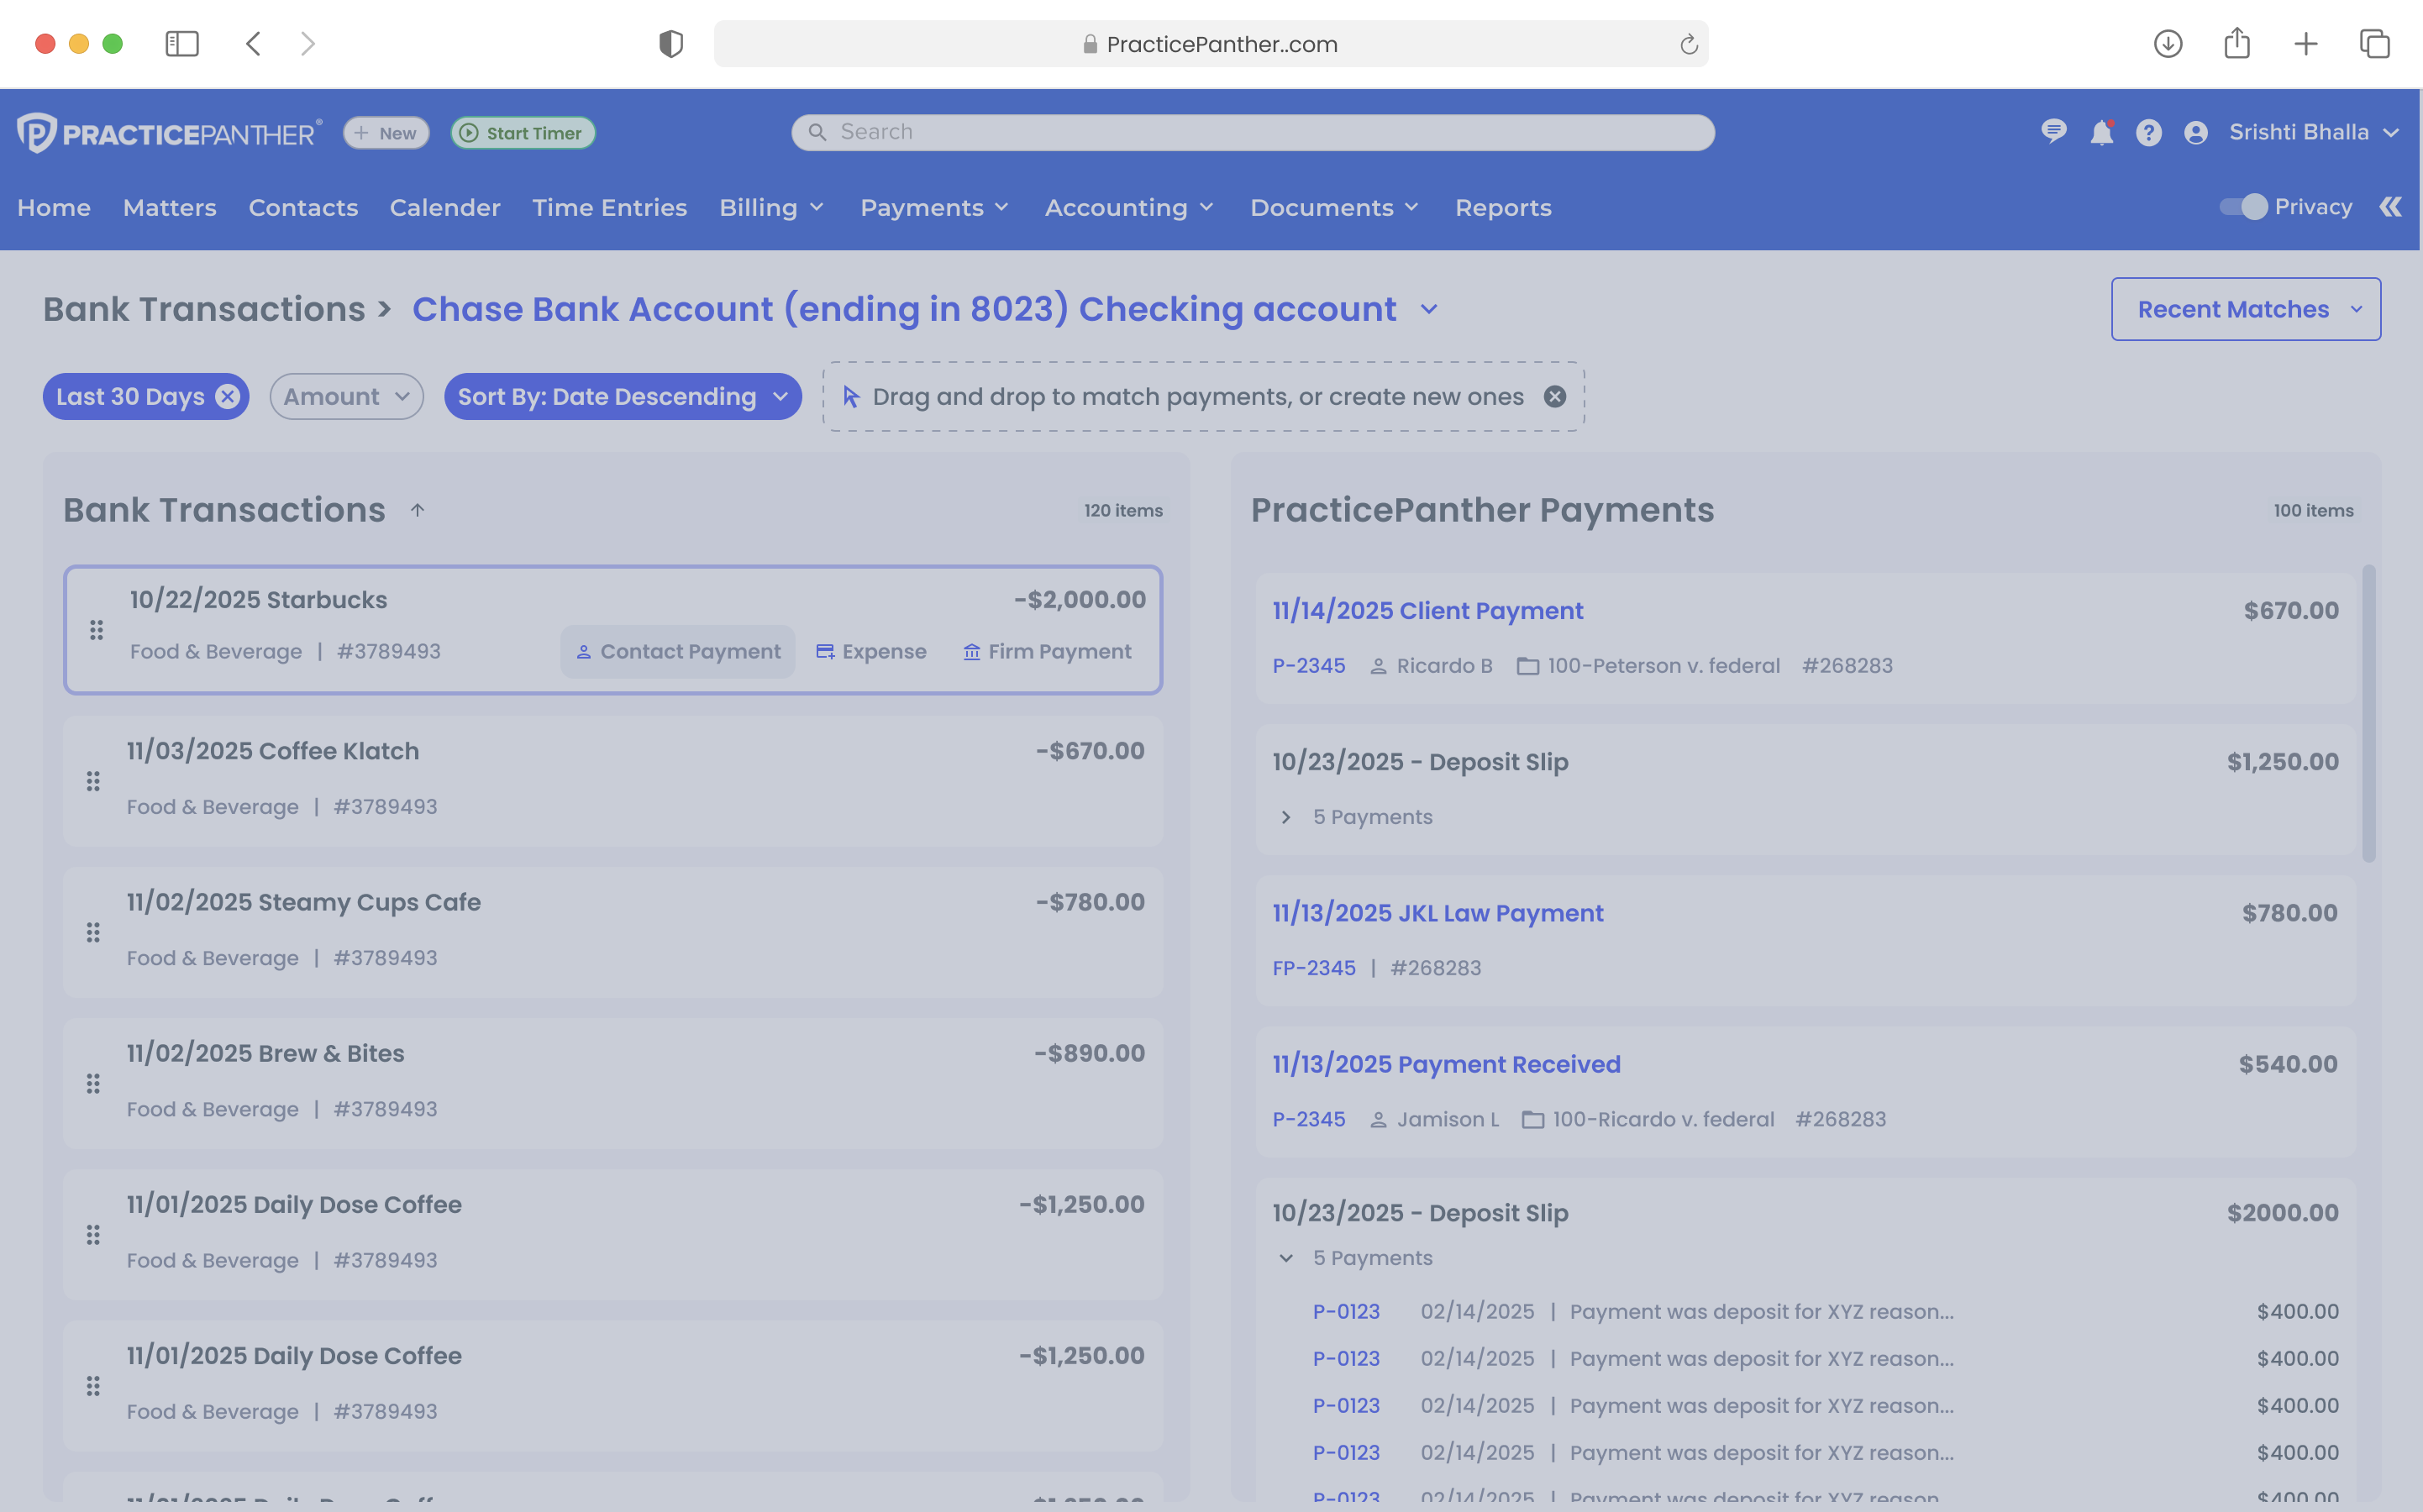The height and width of the screenshot is (1512, 2423).
Task: Remove the Last 30 Days filter chip
Action: click(x=225, y=396)
